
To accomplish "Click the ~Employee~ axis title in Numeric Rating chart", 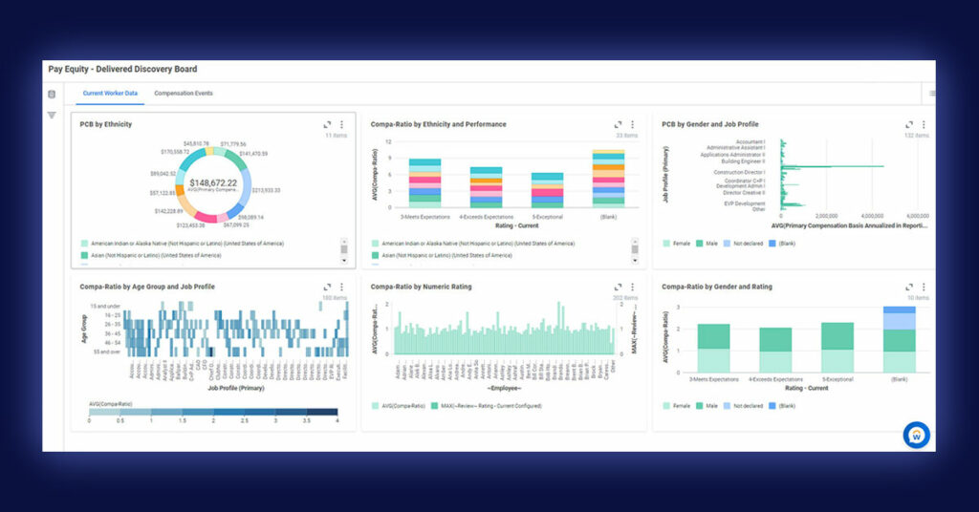I will point(505,389).
